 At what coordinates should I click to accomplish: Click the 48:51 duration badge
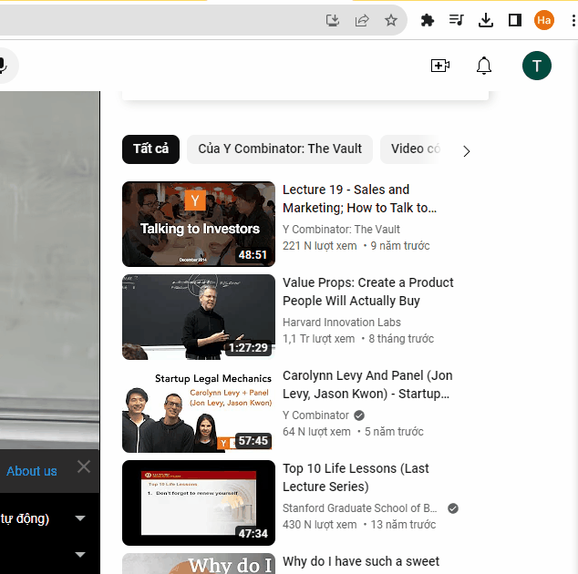pyautogui.click(x=253, y=254)
